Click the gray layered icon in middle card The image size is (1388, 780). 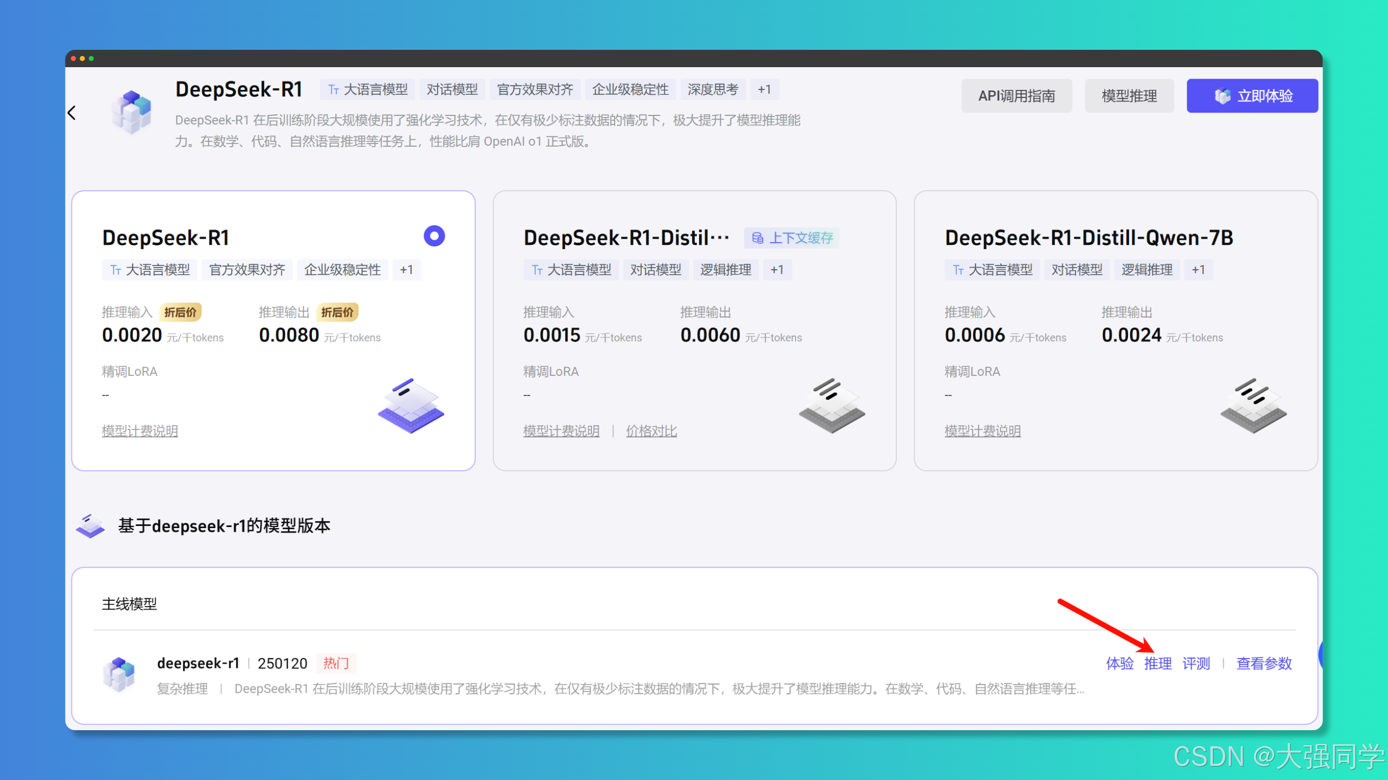pos(832,406)
